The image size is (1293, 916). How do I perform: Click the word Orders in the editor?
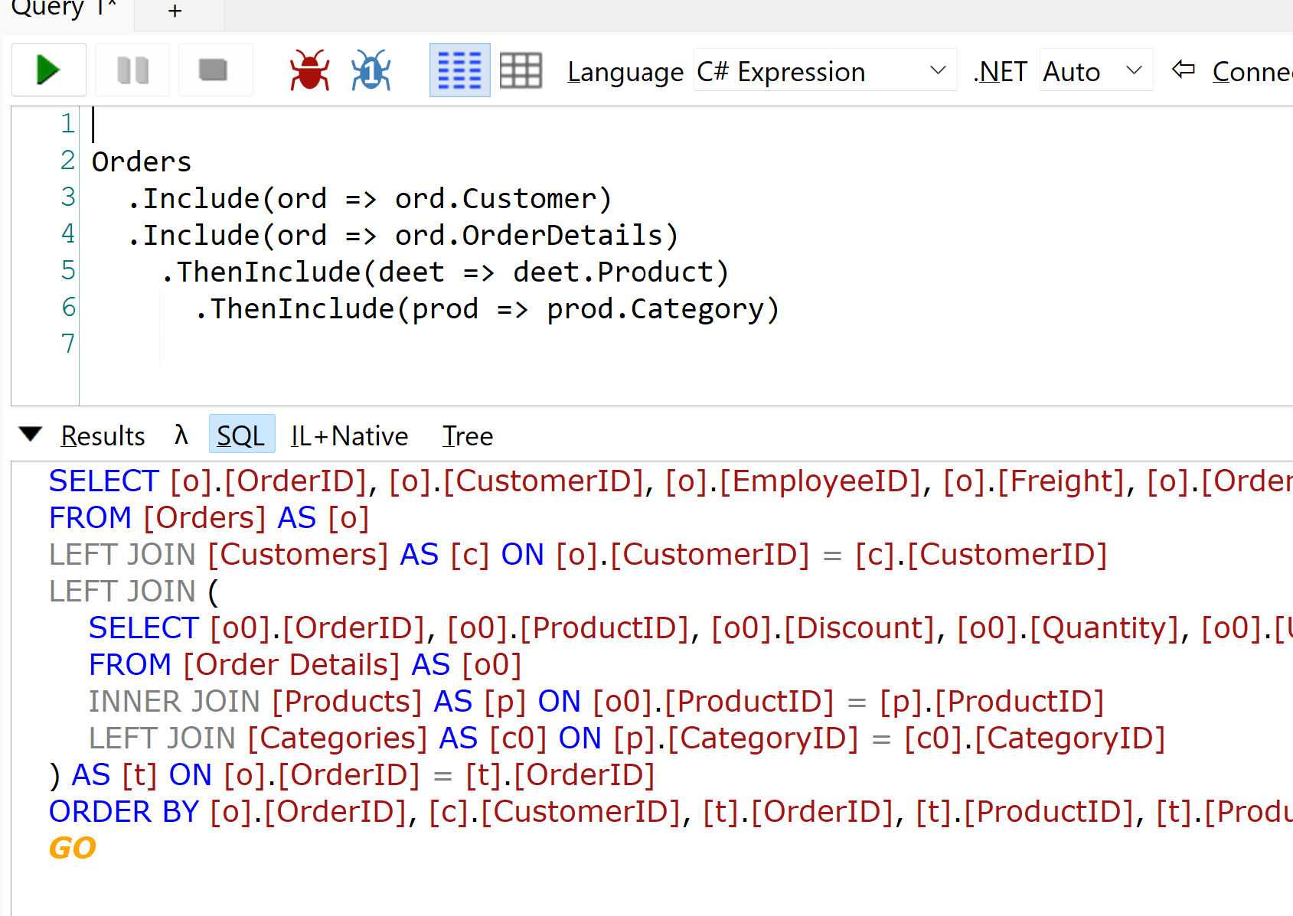(142, 161)
